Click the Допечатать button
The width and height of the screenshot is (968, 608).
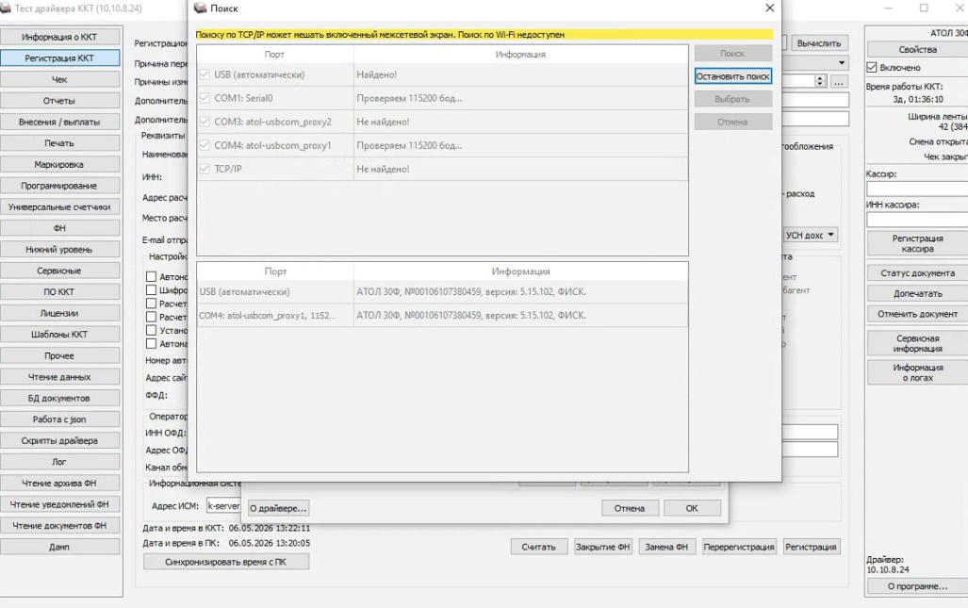[917, 294]
